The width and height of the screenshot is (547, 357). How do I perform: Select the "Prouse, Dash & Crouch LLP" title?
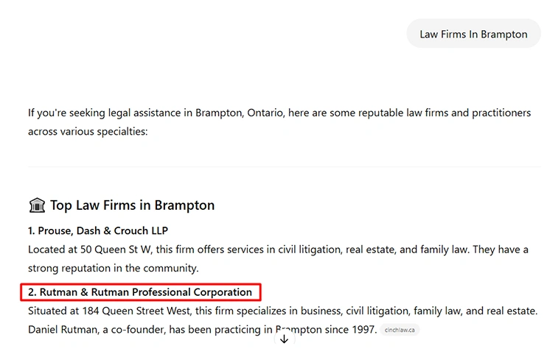coord(98,230)
